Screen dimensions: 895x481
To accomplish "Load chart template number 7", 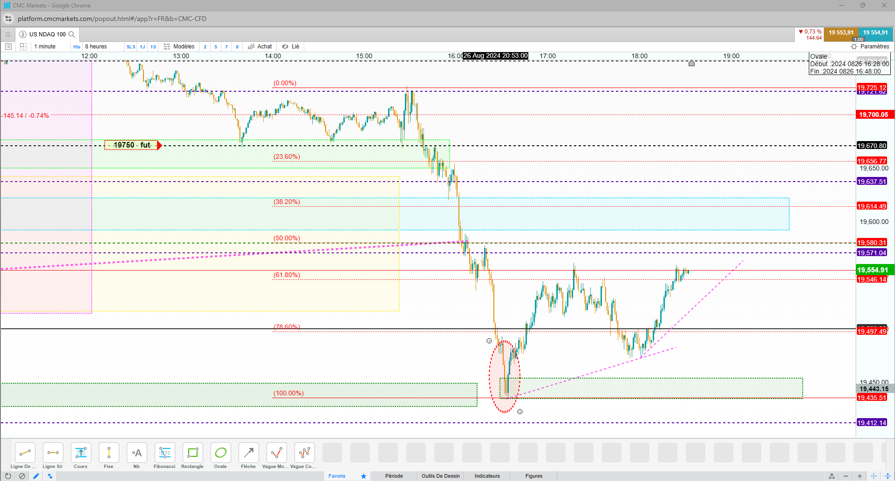I will [x=226, y=47].
